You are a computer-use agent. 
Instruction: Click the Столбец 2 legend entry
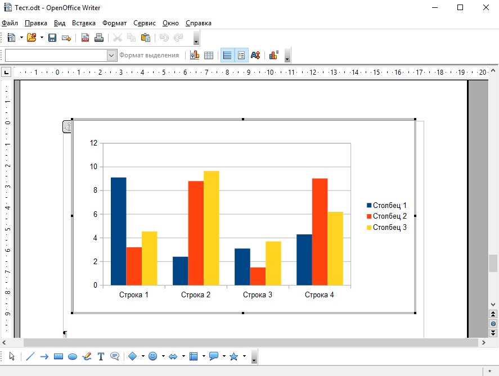[x=389, y=216]
